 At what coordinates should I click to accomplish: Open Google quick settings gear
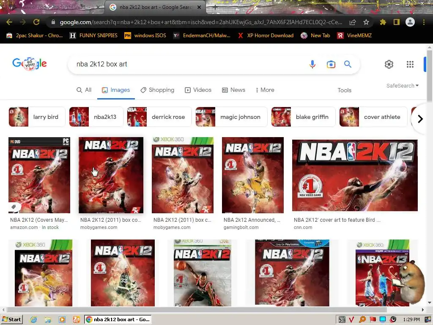click(389, 64)
